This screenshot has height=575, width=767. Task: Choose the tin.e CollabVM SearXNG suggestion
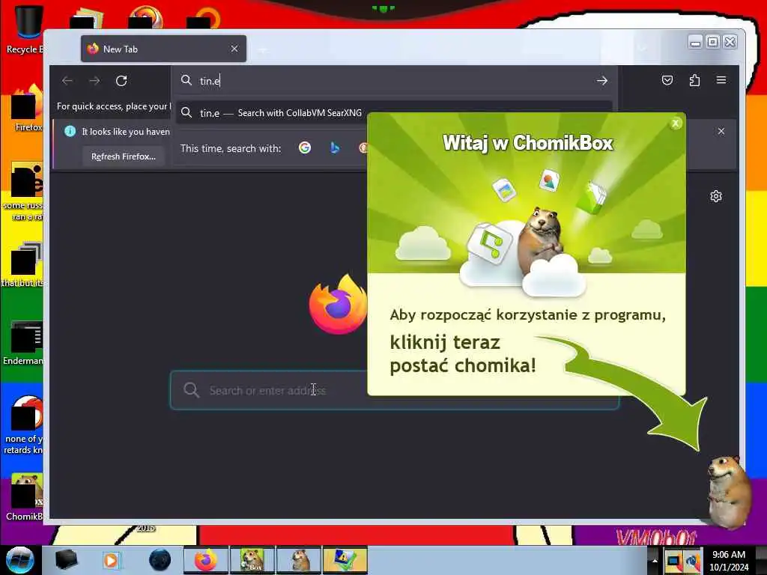pos(394,113)
